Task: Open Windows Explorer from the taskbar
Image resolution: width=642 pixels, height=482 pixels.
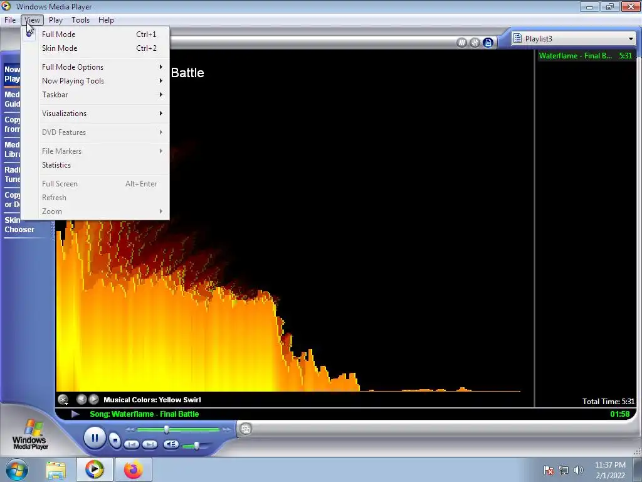Action: [56, 469]
